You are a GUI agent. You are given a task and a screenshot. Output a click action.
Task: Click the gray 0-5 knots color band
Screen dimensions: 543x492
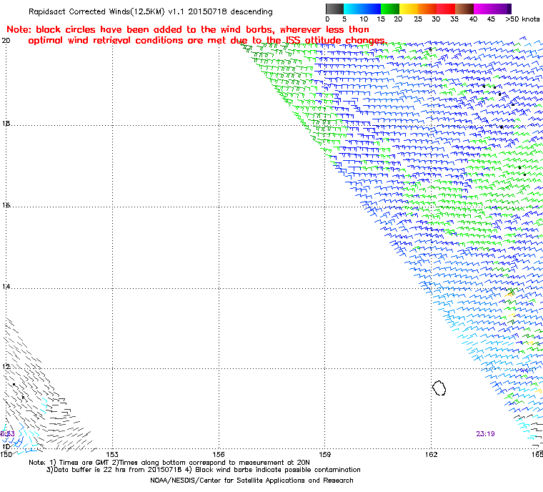(x=335, y=9)
